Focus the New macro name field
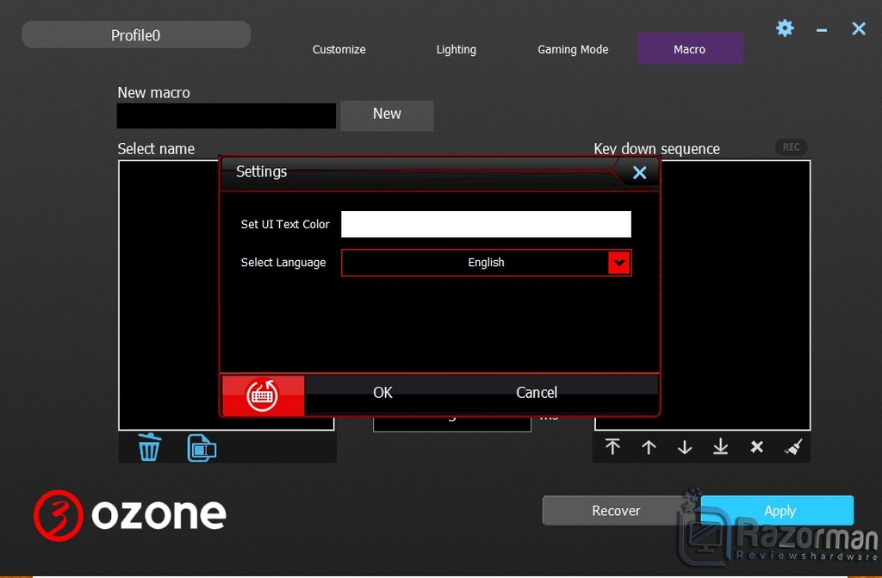This screenshot has width=882, height=578. click(x=227, y=116)
